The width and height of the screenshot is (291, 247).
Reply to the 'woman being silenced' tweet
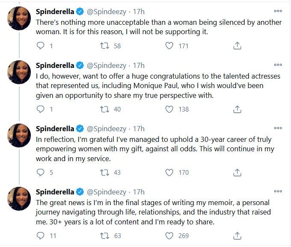41,46
